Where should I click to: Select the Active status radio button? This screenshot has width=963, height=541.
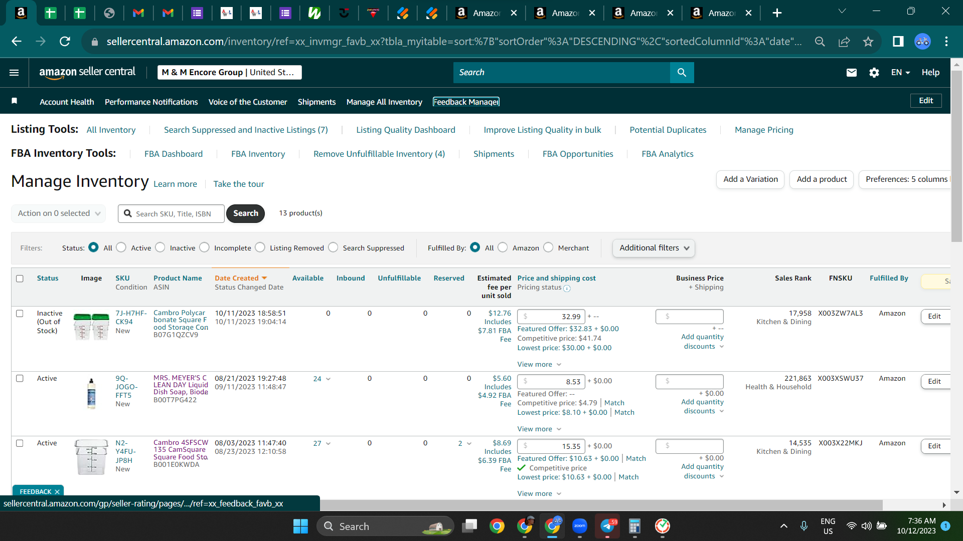point(121,247)
